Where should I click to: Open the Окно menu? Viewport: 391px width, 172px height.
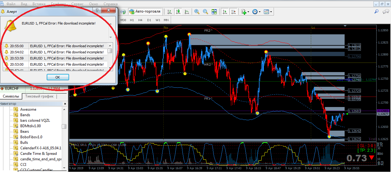pos(93,4)
